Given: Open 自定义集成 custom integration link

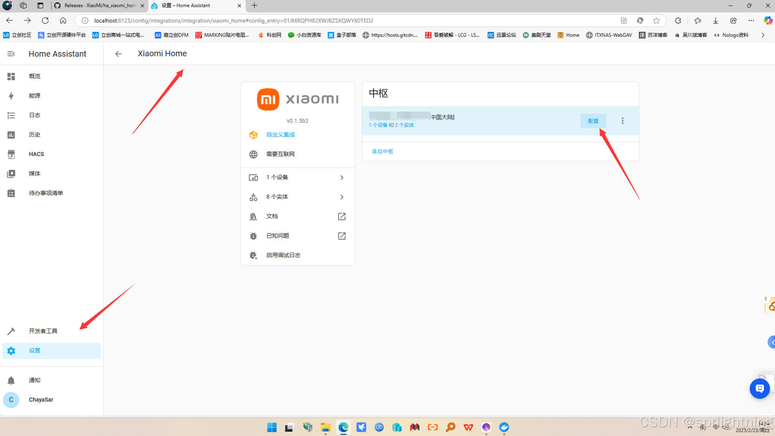Looking at the screenshot, I should tap(280, 135).
